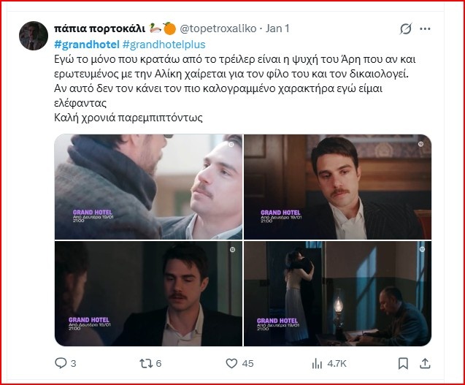This screenshot has width=465, height=385.
Task: Open view analytics bar chart icon
Action: point(317,363)
